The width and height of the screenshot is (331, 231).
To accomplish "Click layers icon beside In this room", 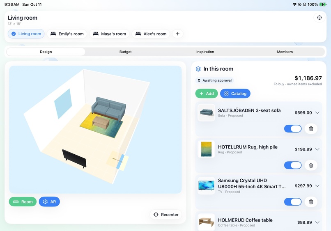I will pyautogui.click(x=198, y=69).
